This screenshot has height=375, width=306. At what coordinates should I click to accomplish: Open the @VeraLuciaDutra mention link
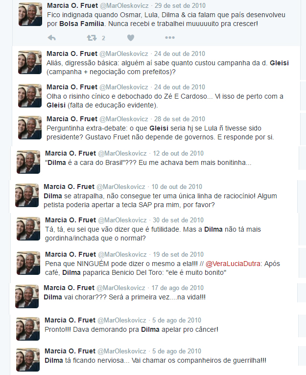coord(233,264)
